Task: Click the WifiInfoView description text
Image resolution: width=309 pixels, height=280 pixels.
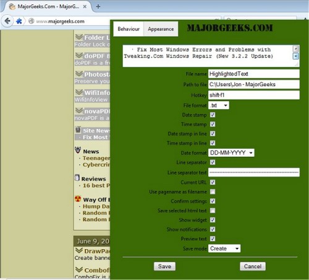Action: (x=92, y=100)
